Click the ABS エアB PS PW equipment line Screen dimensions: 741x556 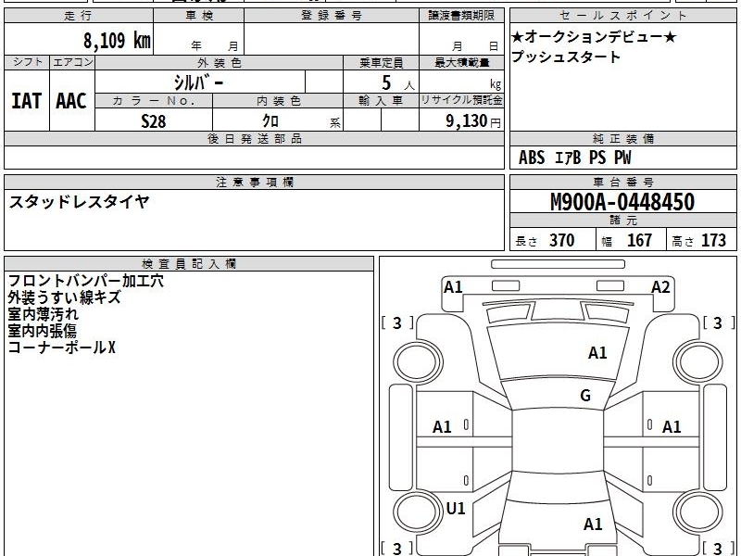click(x=574, y=158)
